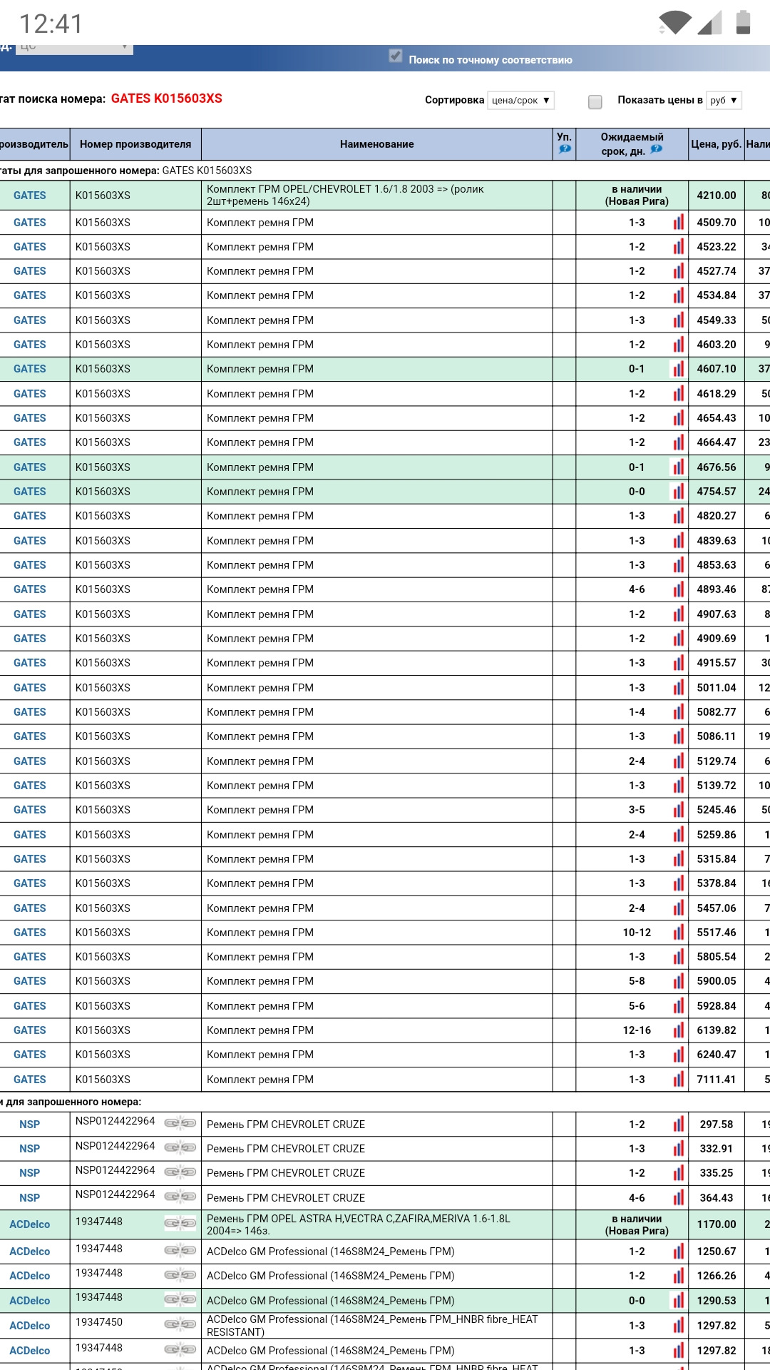This screenshot has width=770, height=1370.
Task: Click the delivery term 5-8
Action: (637, 981)
